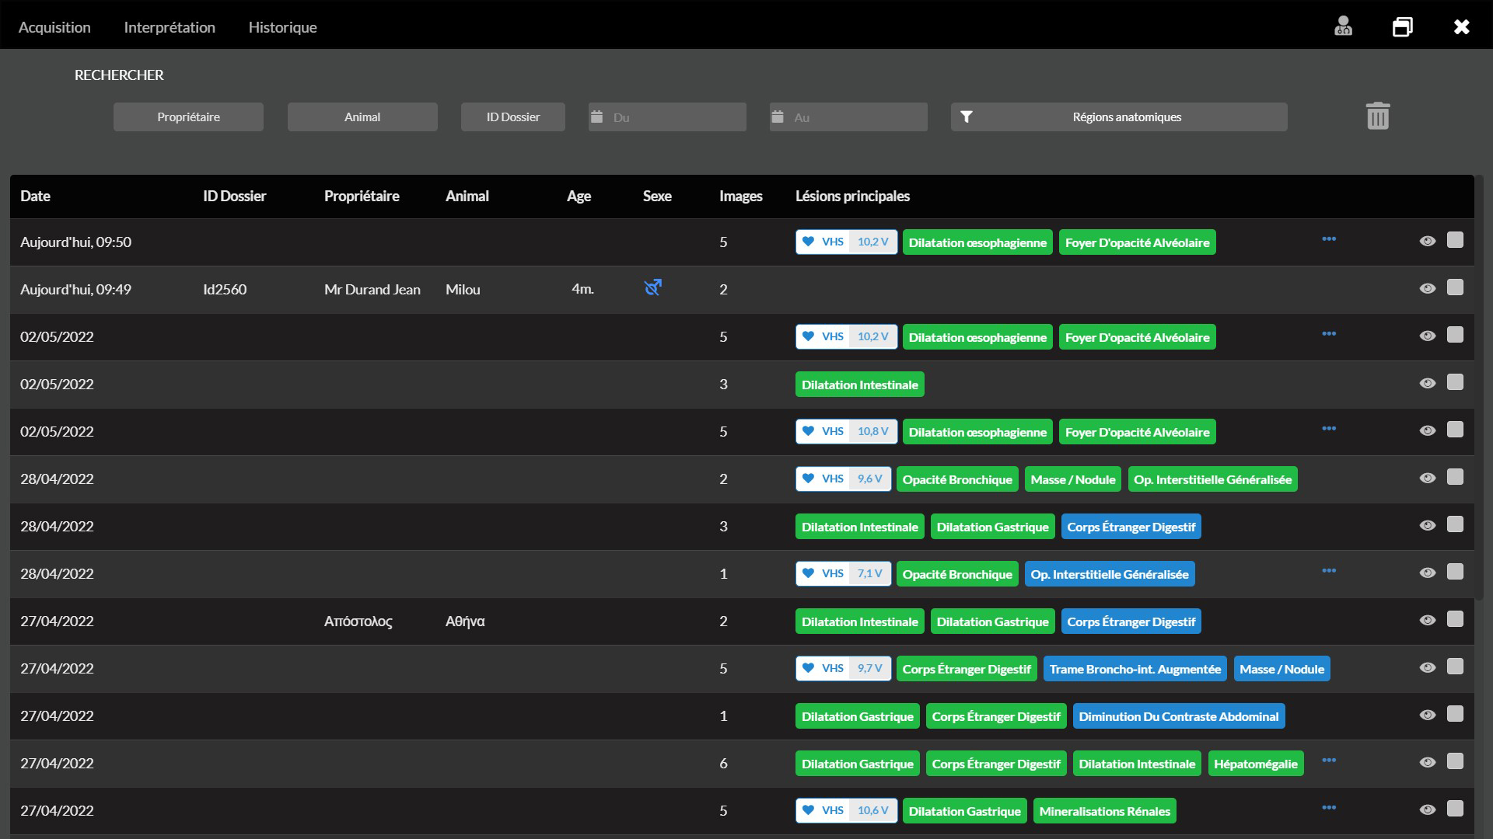
Task: Click owner name Mr Durand Jean
Action: click(x=372, y=289)
